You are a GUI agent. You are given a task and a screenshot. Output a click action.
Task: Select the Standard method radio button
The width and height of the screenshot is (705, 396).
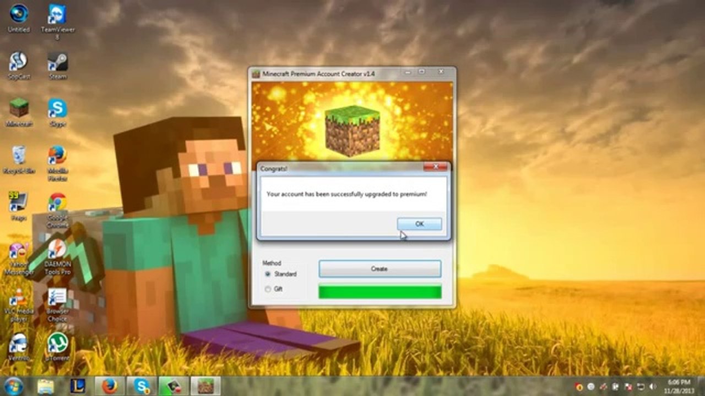[268, 274]
